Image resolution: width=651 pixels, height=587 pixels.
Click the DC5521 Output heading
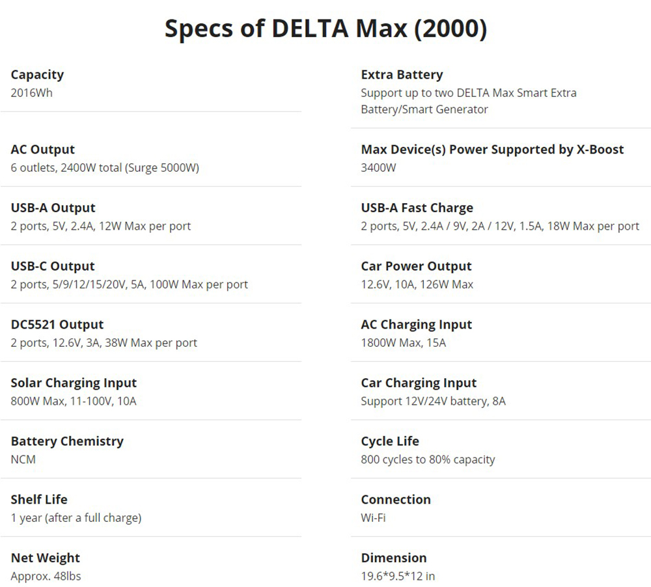tap(57, 325)
